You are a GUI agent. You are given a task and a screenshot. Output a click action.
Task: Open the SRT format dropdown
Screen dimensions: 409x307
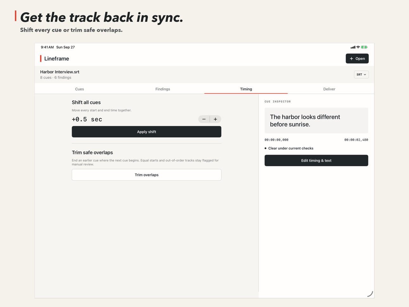click(x=361, y=75)
